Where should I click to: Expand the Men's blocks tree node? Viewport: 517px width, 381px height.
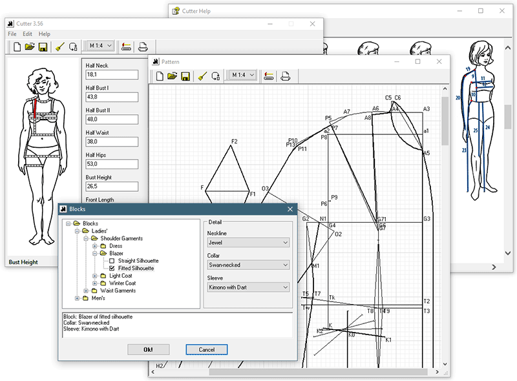(77, 298)
